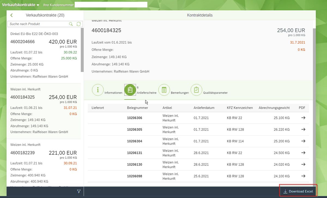This screenshot has width=327, height=198.
Task: Open the Verkaufskontrakte title dropdown
Action: [x=21, y=5]
